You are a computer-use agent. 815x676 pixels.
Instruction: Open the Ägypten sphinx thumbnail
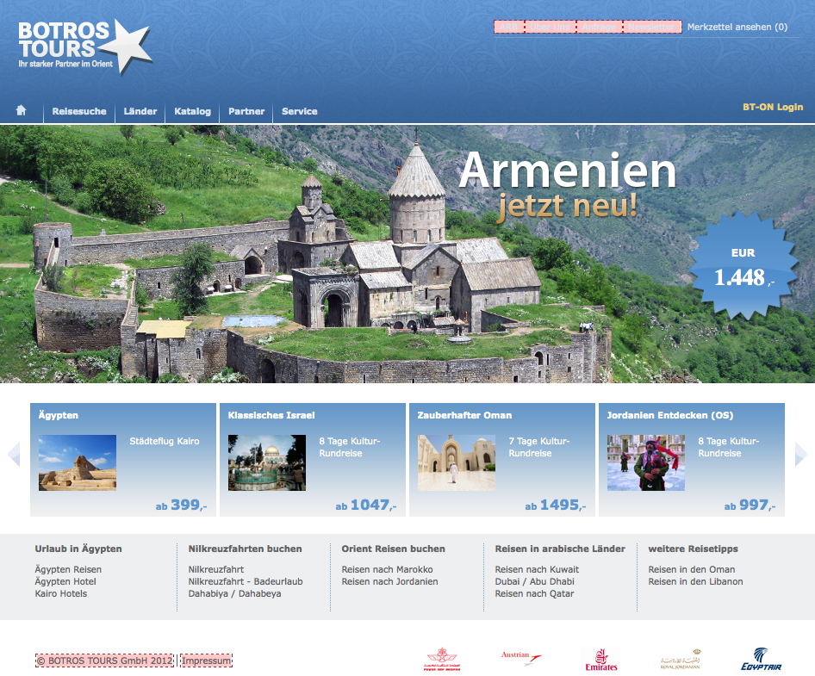78,462
